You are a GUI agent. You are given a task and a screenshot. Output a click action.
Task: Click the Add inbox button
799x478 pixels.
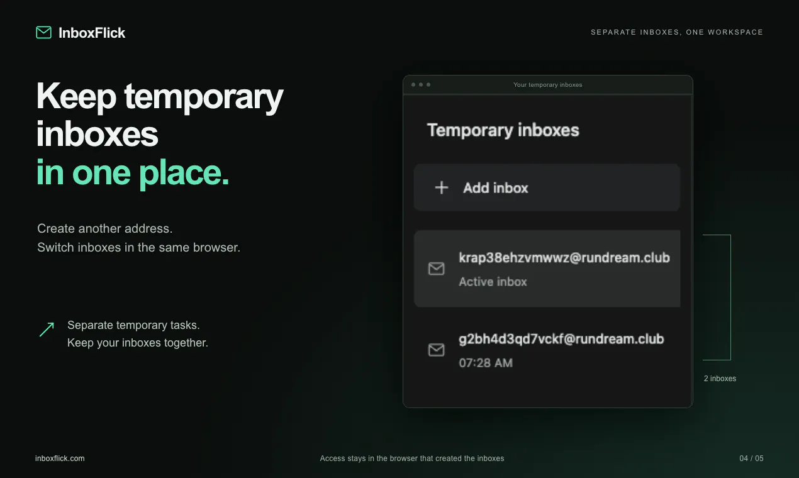(547, 187)
